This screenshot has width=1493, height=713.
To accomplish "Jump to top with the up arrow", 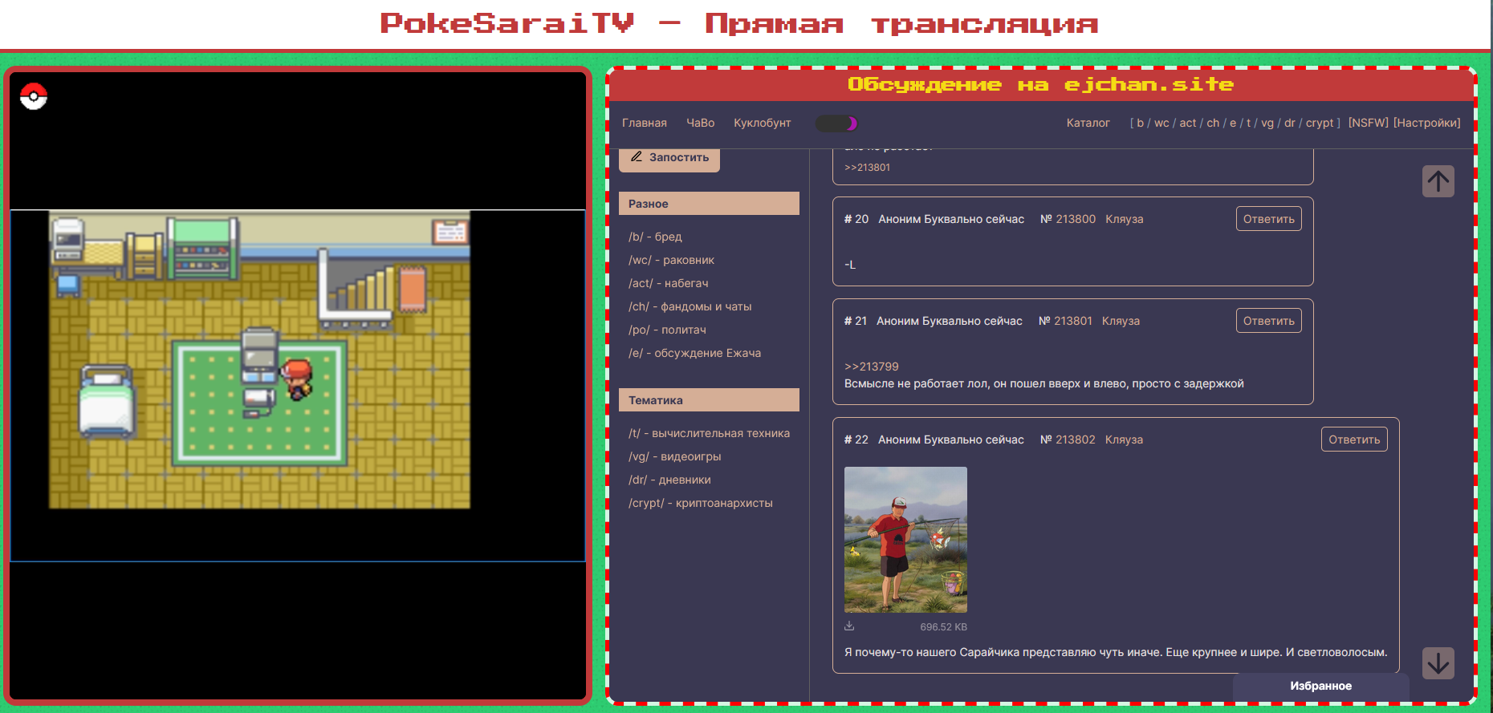I will 1438,181.
